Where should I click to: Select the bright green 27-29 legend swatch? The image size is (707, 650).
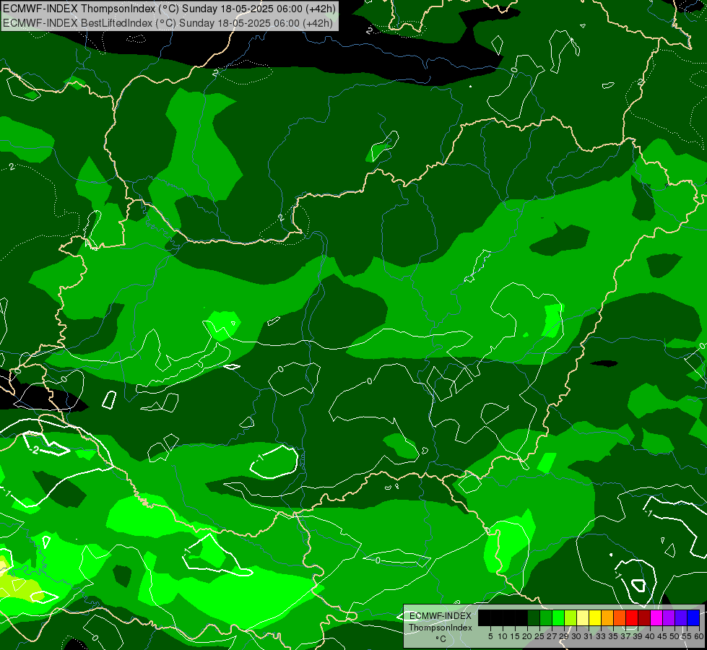[x=558, y=617]
